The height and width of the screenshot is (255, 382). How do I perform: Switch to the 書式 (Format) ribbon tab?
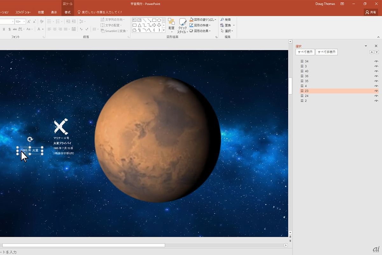click(67, 12)
